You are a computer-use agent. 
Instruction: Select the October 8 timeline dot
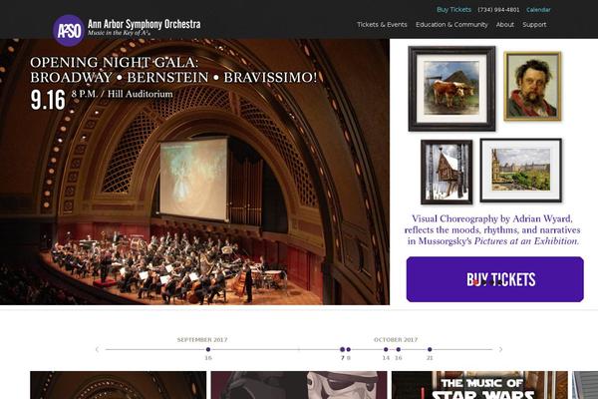348,349
